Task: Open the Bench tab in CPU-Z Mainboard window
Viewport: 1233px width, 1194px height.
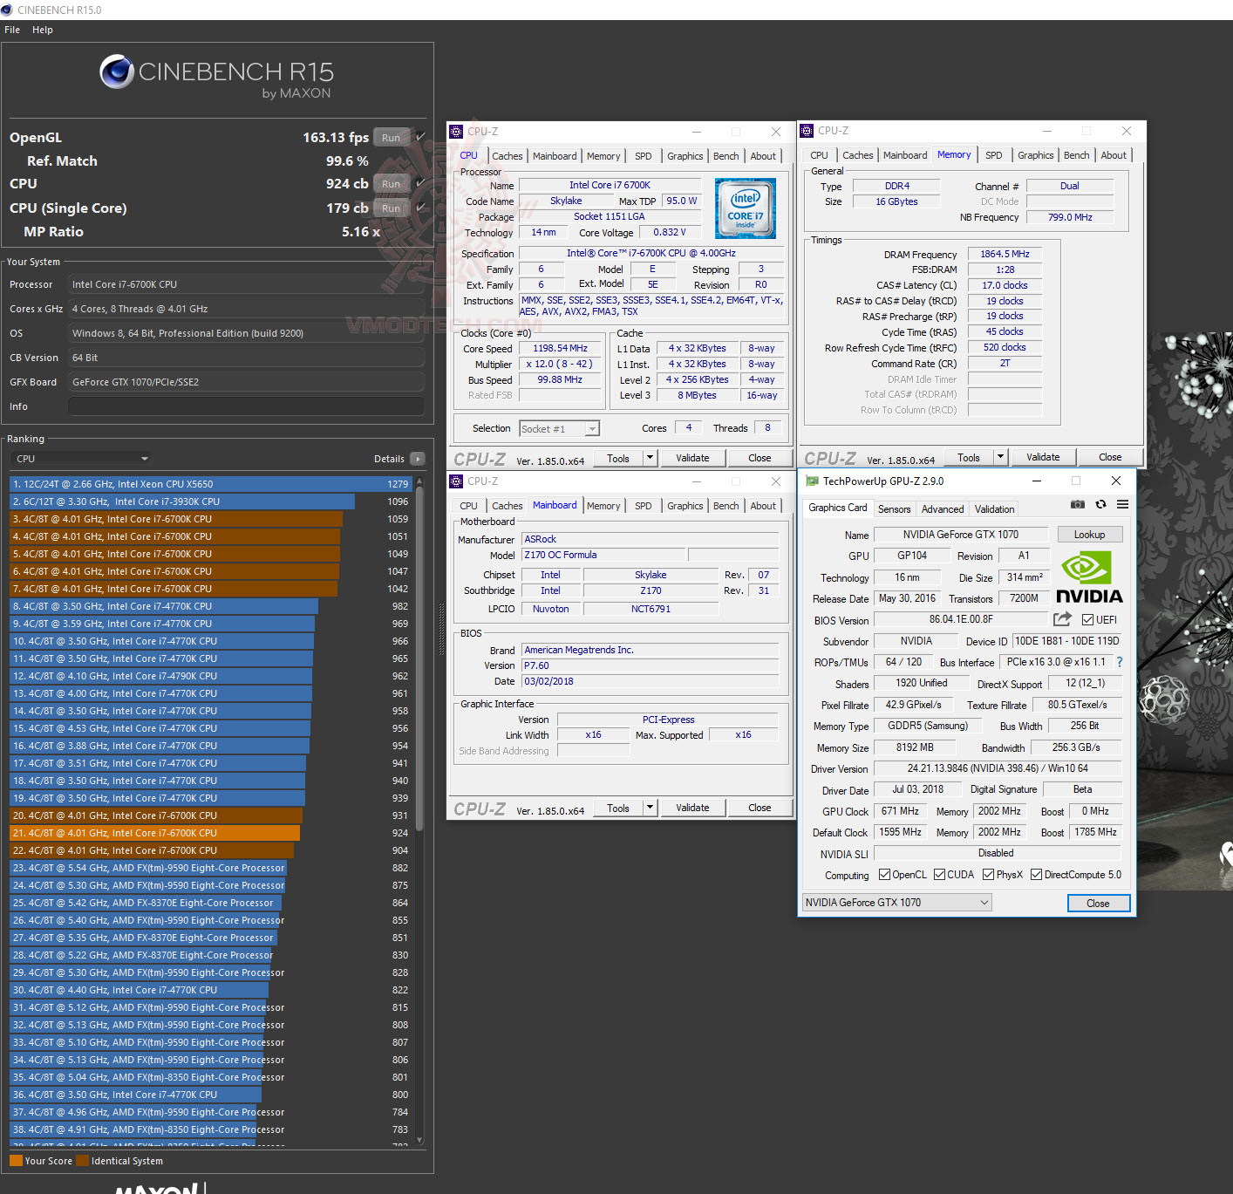Action: [726, 506]
